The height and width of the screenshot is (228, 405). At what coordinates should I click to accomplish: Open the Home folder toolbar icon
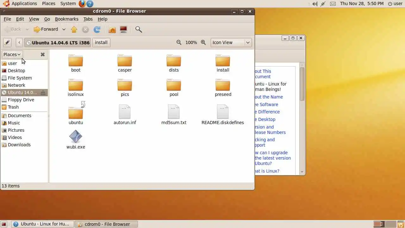point(112,29)
